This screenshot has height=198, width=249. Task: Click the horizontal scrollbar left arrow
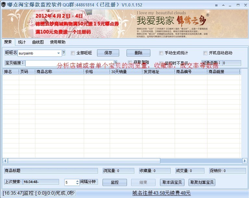(5, 161)
